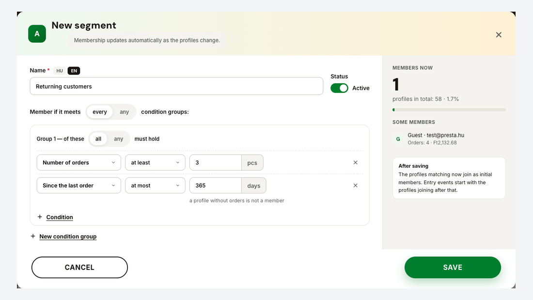
Task: Click the 'Membership updates automatically' subtitle
Action: pos(147,40)
